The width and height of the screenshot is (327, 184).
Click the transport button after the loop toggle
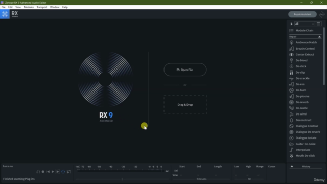(68, 172)
